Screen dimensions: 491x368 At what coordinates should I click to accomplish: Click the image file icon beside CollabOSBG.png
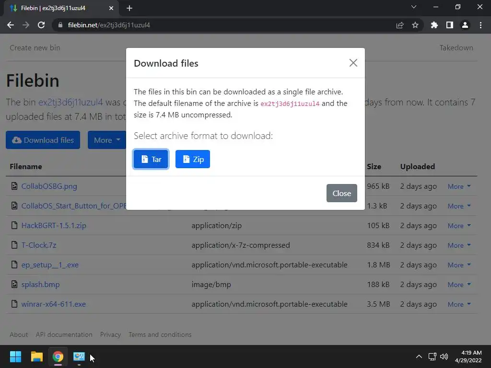tap(14, 186)
